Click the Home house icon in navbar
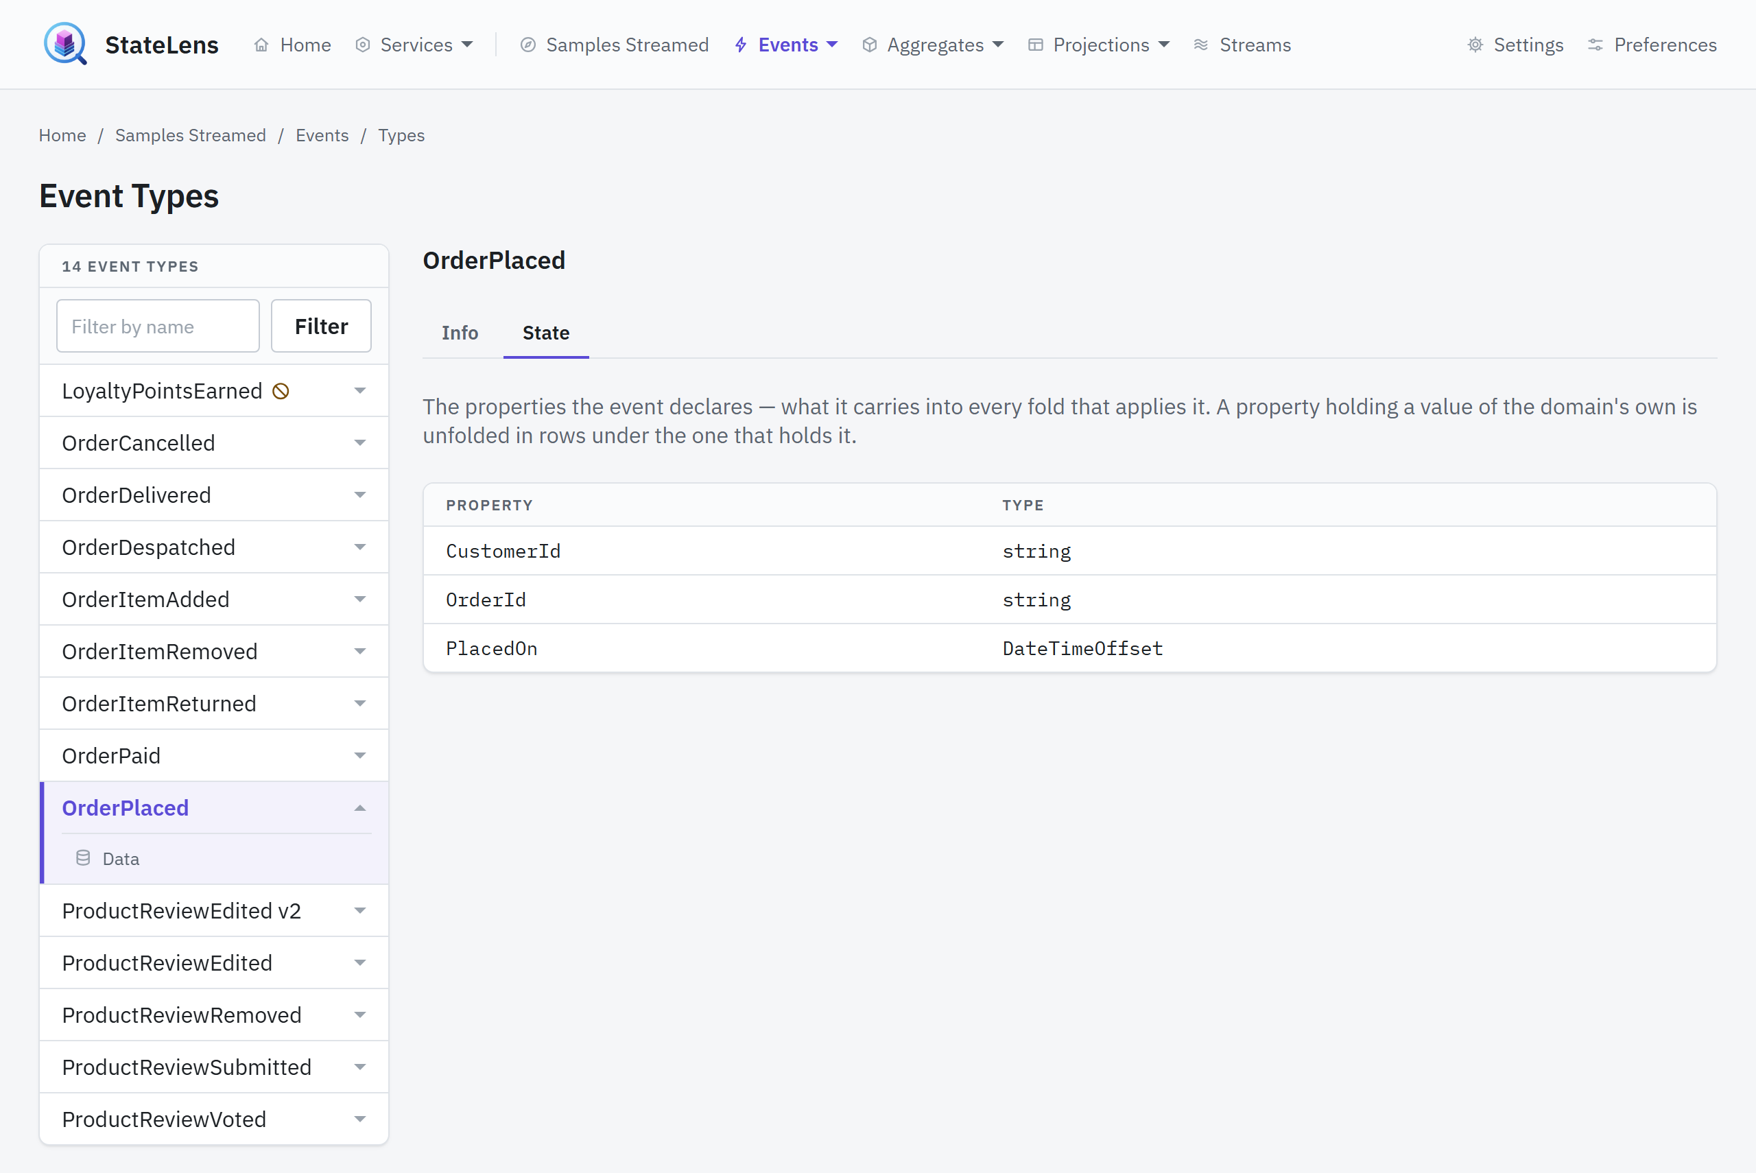The image size is (1756, 1173). (x=261, y=45)
